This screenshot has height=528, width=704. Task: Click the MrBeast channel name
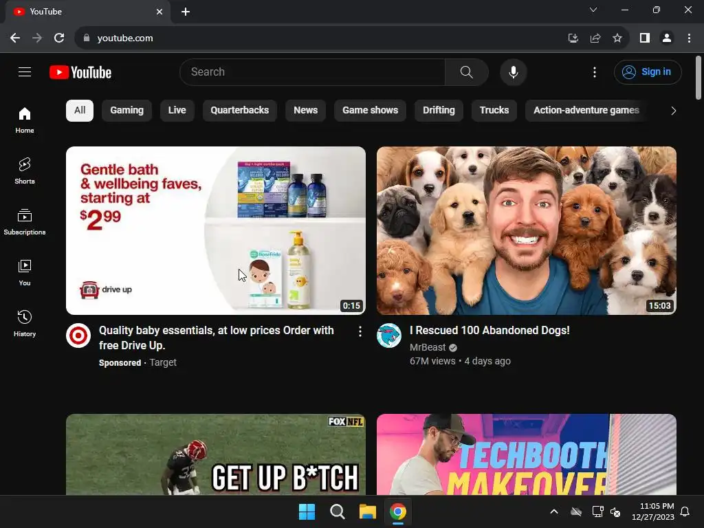[x=428, y=347]
